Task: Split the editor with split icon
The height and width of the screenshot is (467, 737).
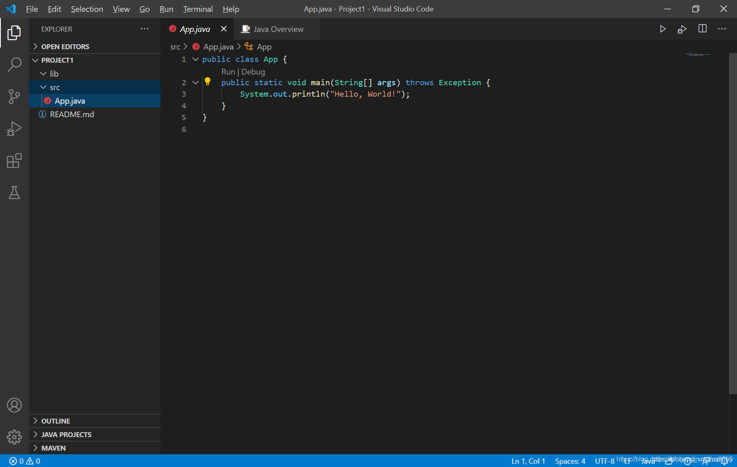Action: click(x=702, y=29)
